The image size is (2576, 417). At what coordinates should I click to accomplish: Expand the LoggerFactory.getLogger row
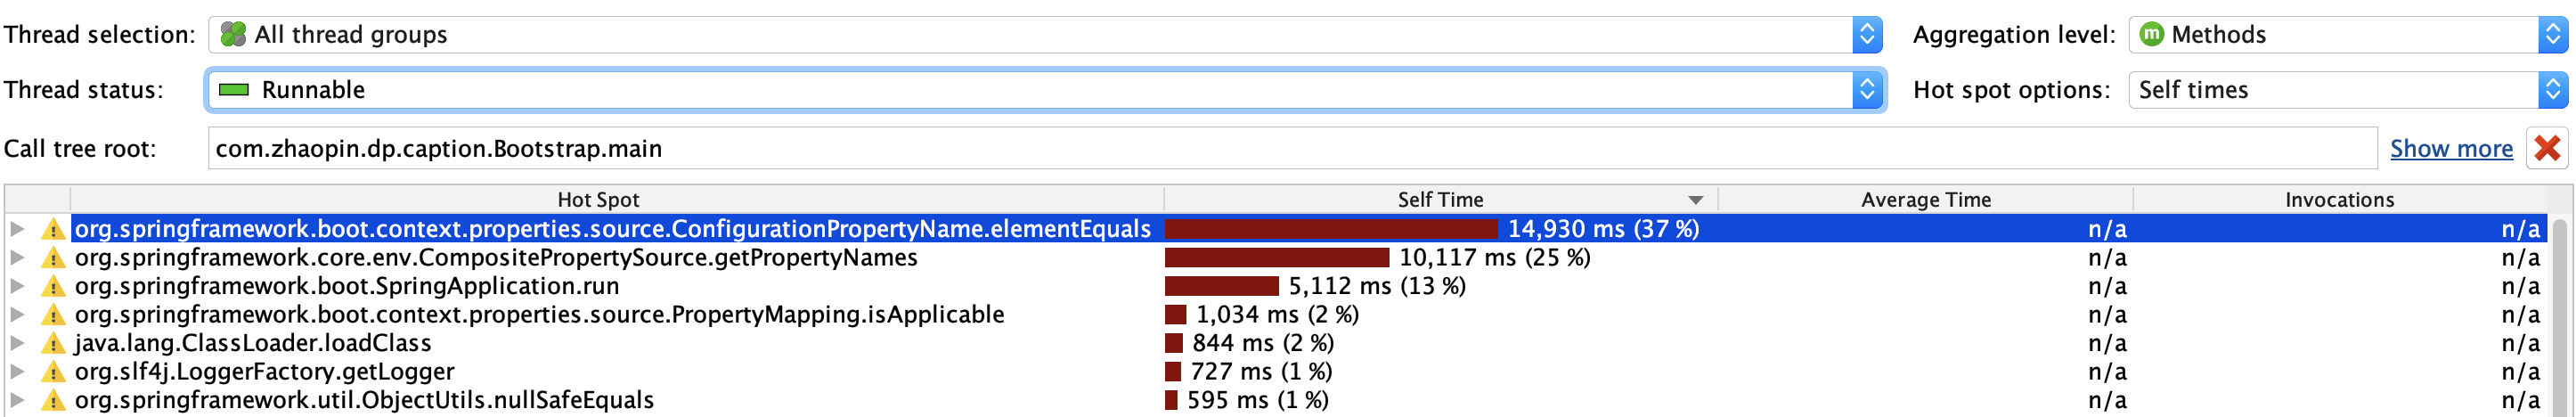click(17, 371)
